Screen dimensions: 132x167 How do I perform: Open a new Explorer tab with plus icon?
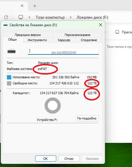pos(35,6)
